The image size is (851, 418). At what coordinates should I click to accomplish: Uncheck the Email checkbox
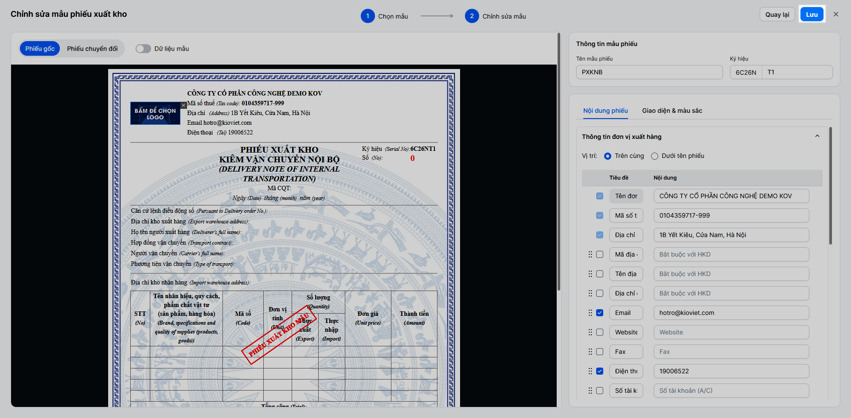pos(600,313)
